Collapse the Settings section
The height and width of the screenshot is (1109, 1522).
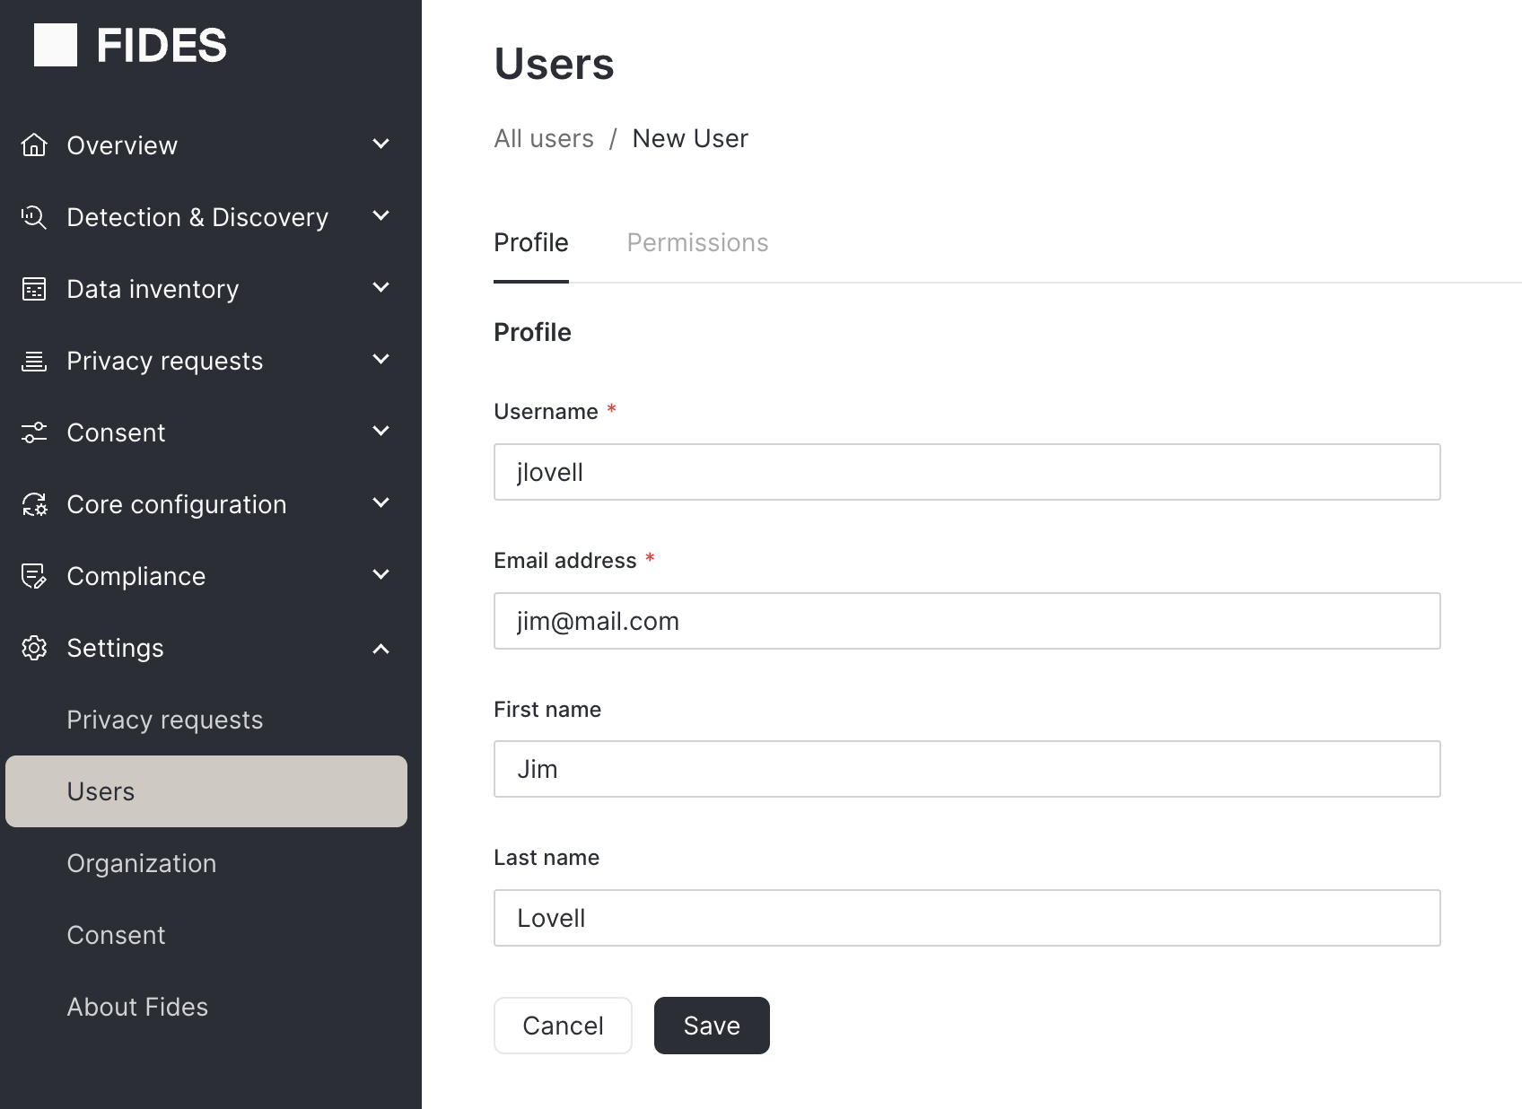pos(380,648)
